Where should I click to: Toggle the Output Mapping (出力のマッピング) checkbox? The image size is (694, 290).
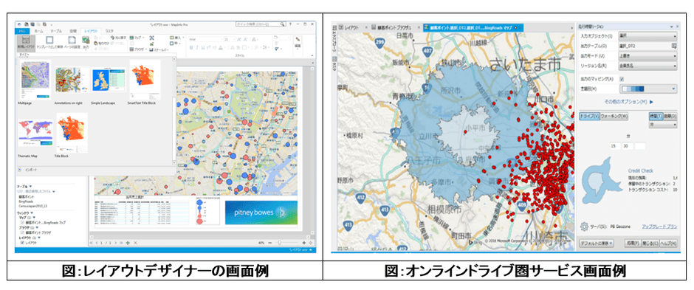pos(622,79)
